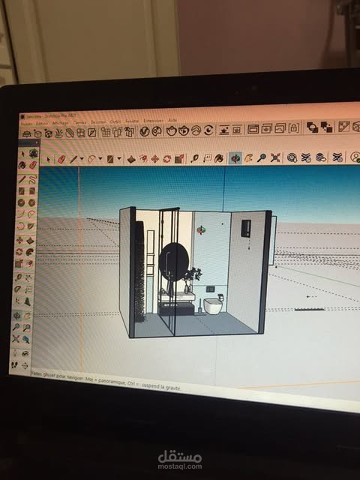Screen dimensions: 360x480
Task: Activate the Move tool in the horizontal toolbar
Action: tap(155, 159)
